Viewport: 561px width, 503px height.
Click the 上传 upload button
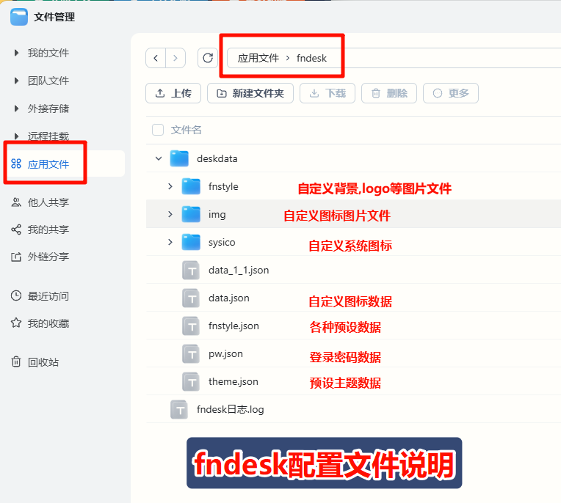click(173, 93)
